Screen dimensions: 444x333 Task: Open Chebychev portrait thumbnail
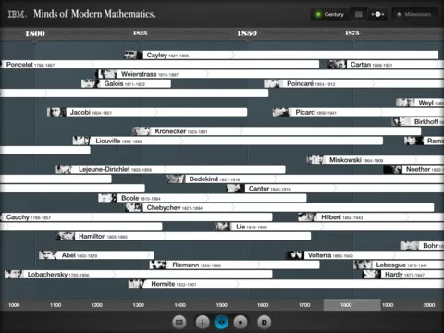pos(133,207)
